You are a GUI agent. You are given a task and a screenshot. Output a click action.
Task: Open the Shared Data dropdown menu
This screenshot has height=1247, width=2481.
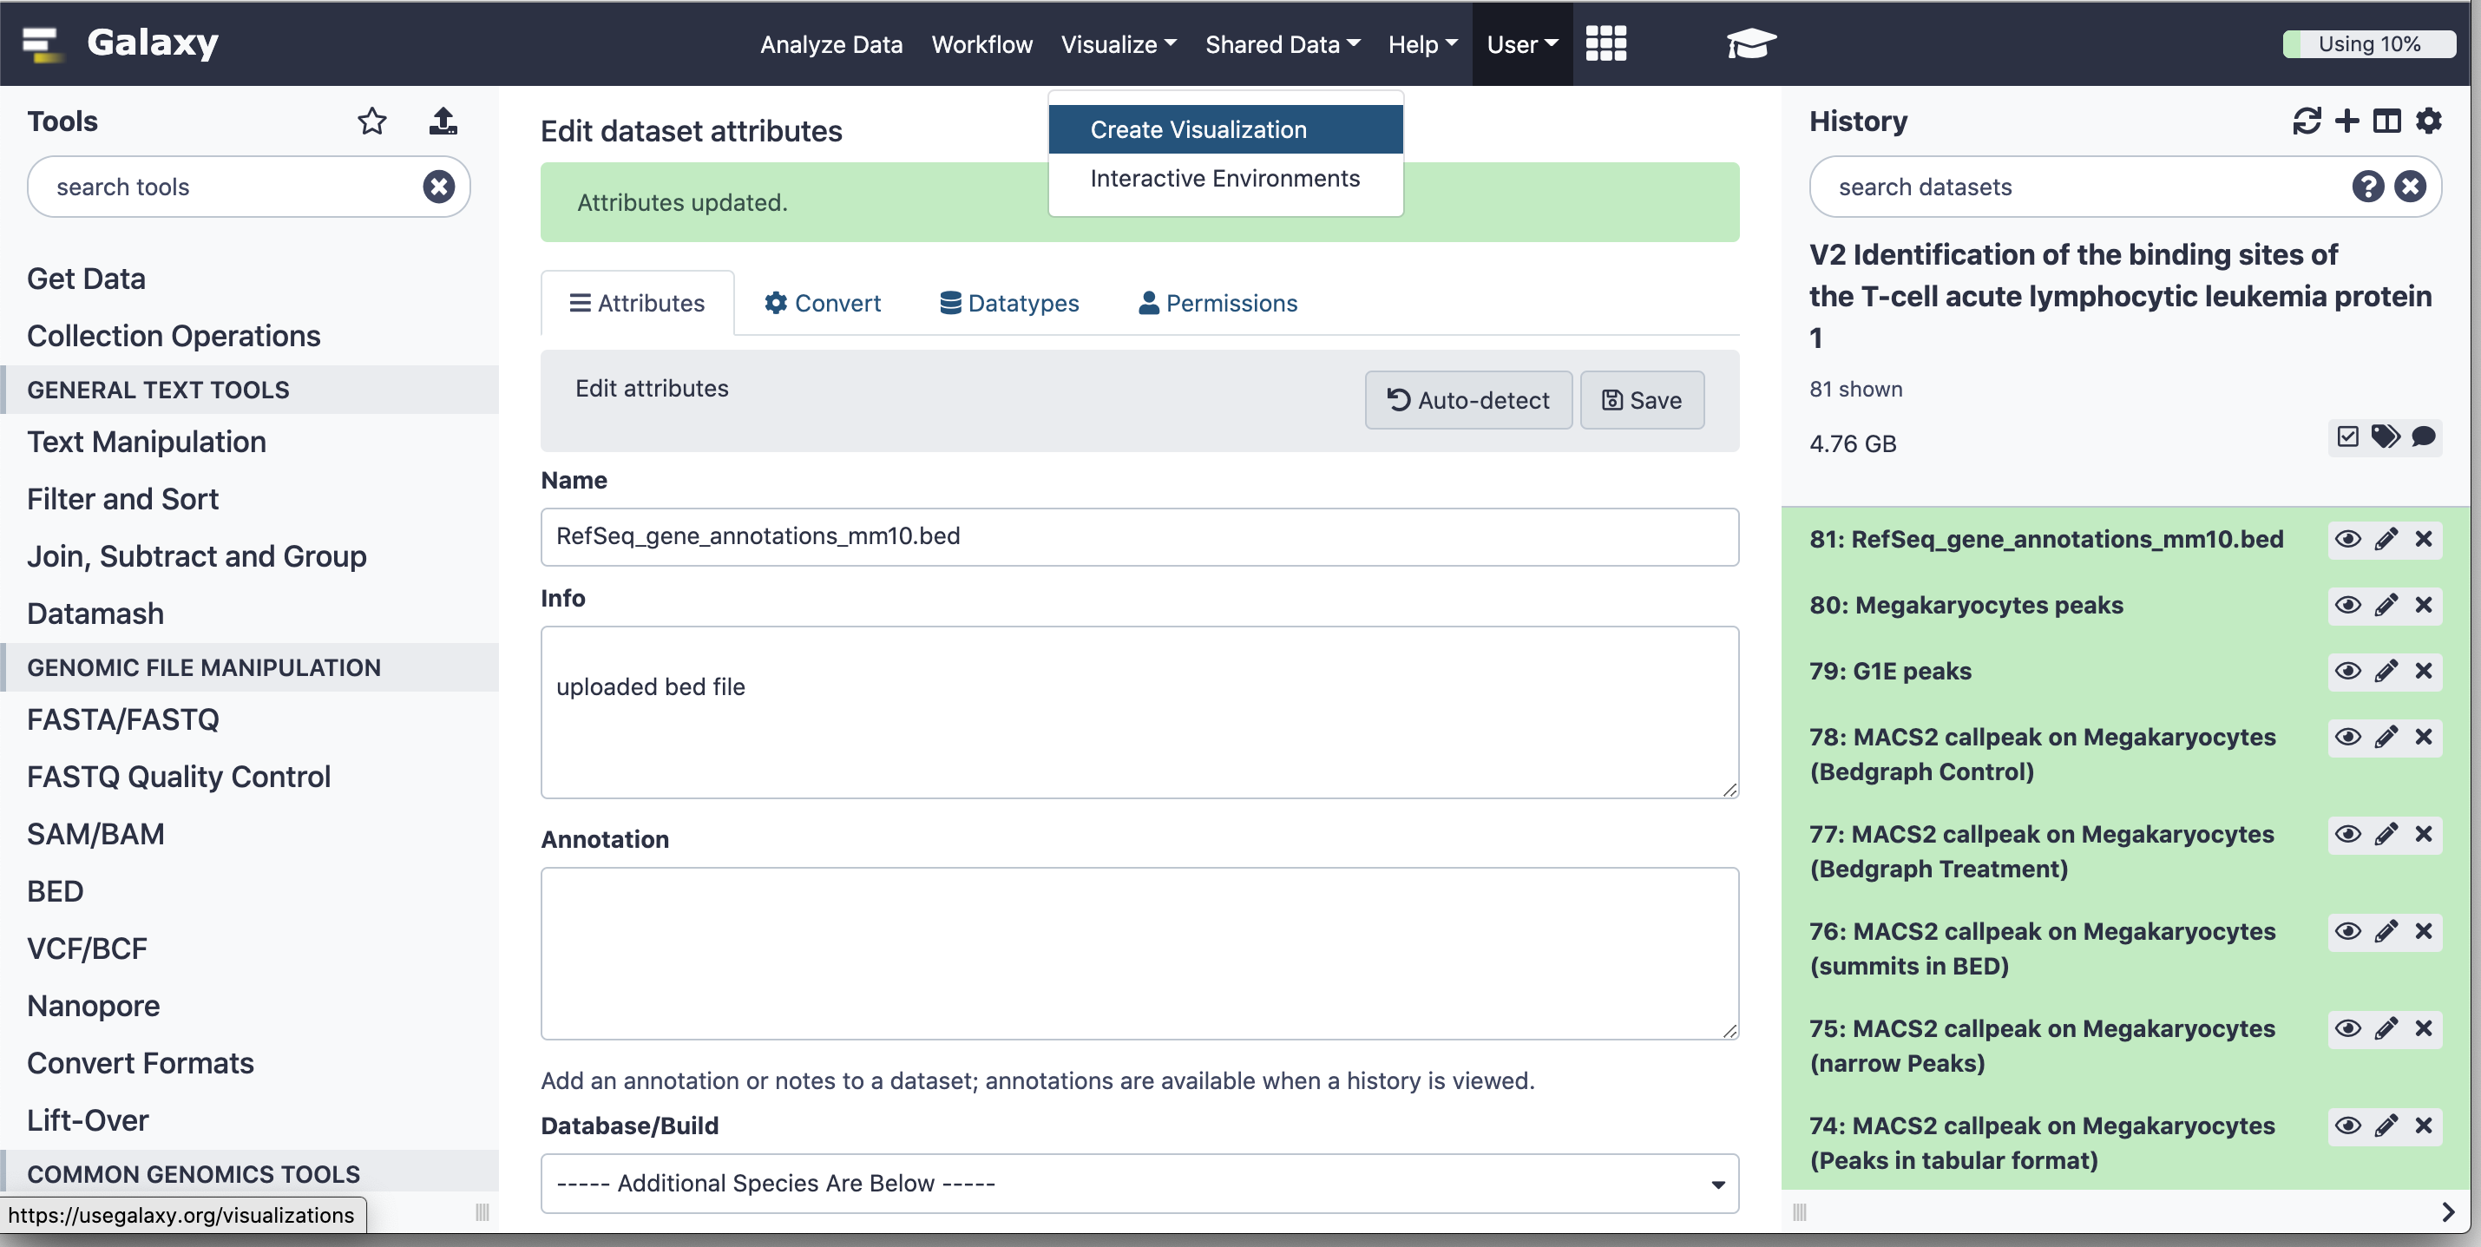1282,44
